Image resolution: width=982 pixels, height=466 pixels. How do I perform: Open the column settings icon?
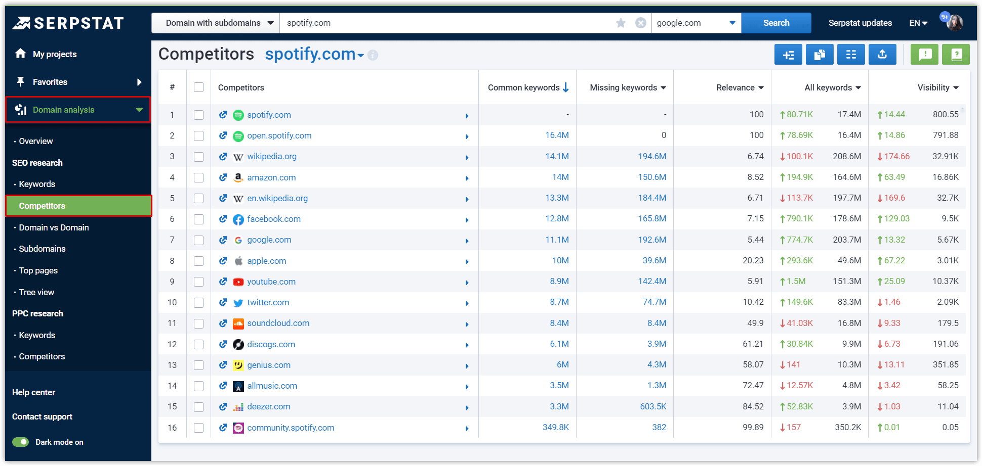coord(851,54)
